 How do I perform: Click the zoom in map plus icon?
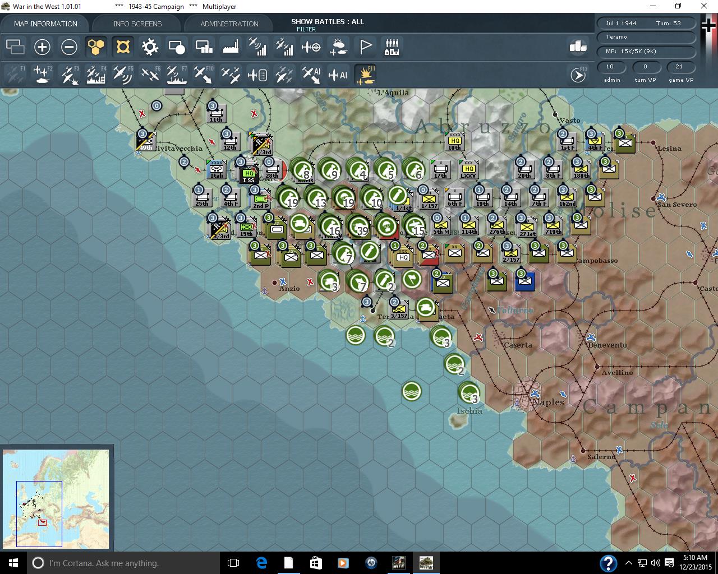point(42,47)
